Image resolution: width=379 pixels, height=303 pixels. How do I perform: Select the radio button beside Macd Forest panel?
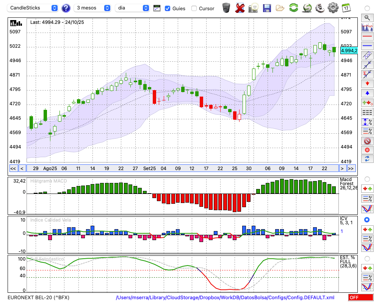click(x=367, y=179)
